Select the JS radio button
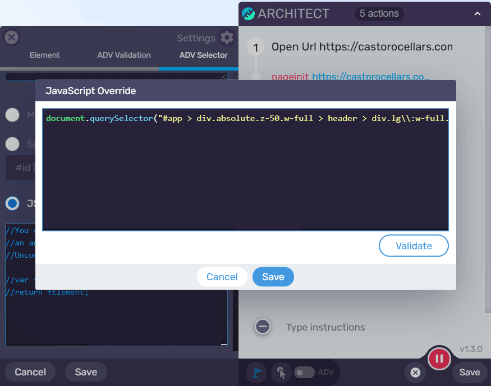491x386 pixels. [12, 203]
